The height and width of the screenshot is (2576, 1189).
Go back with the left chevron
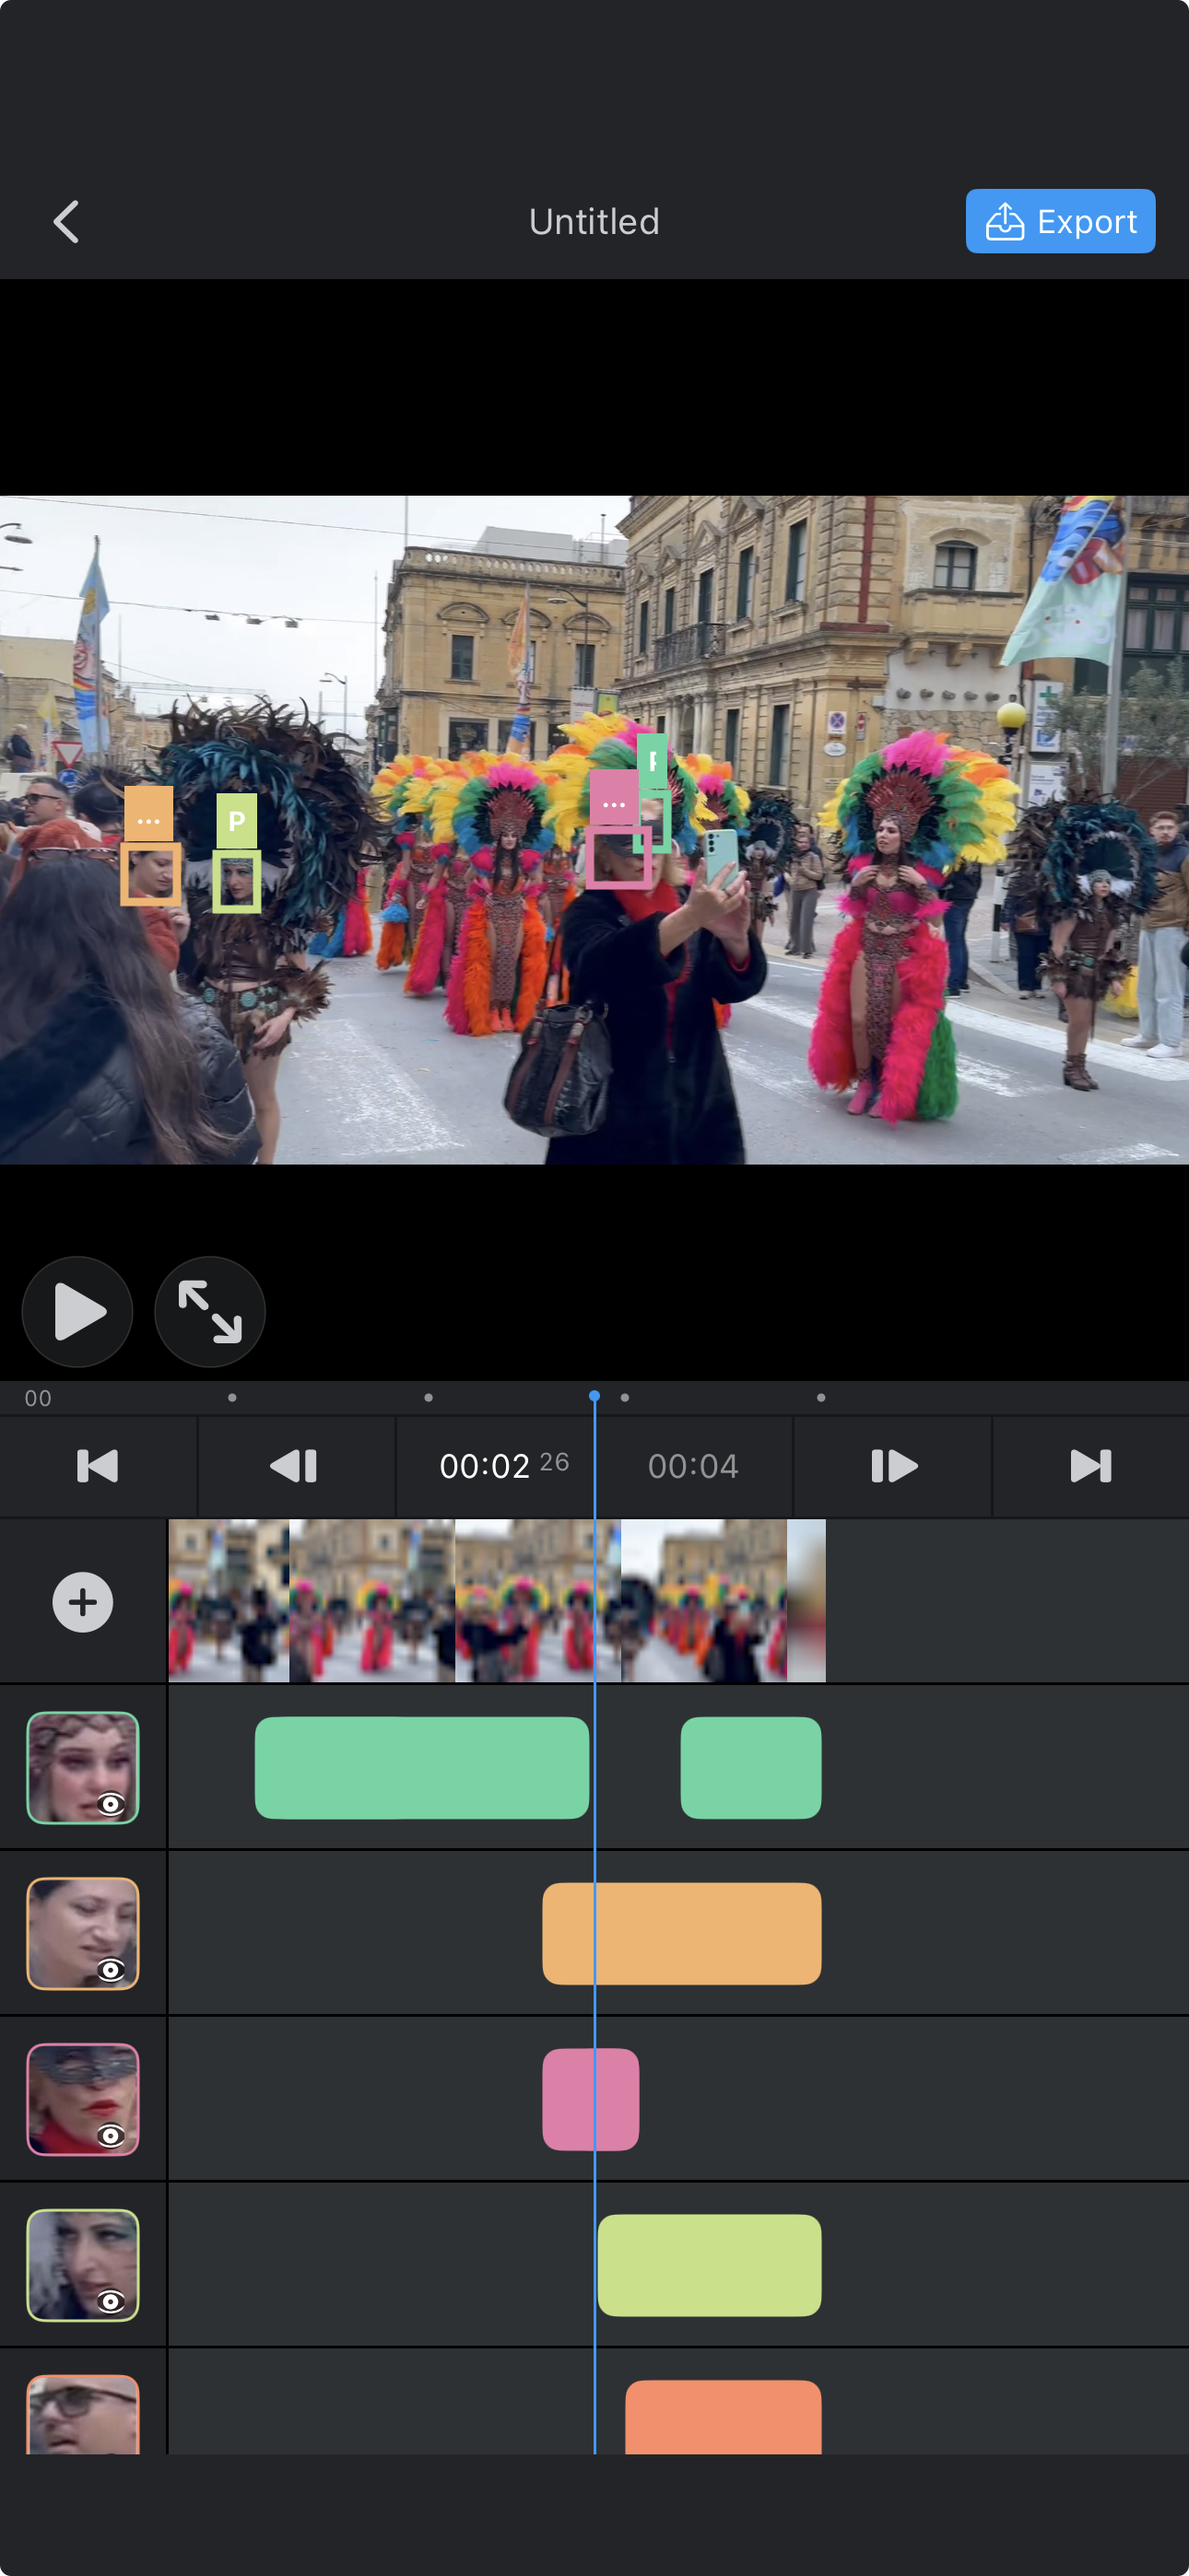point(66,221)
